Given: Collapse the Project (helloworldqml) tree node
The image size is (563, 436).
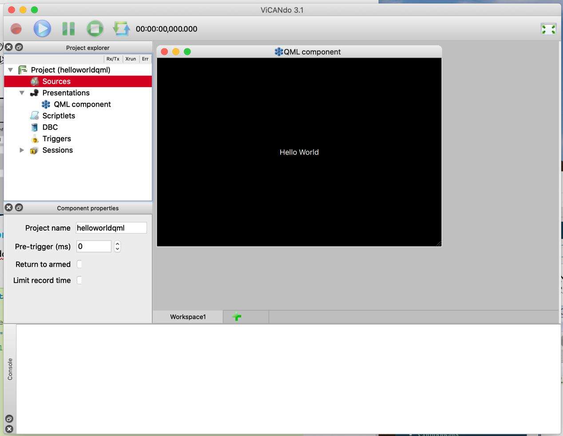Looking at the screenshot, I should (11, 70).
